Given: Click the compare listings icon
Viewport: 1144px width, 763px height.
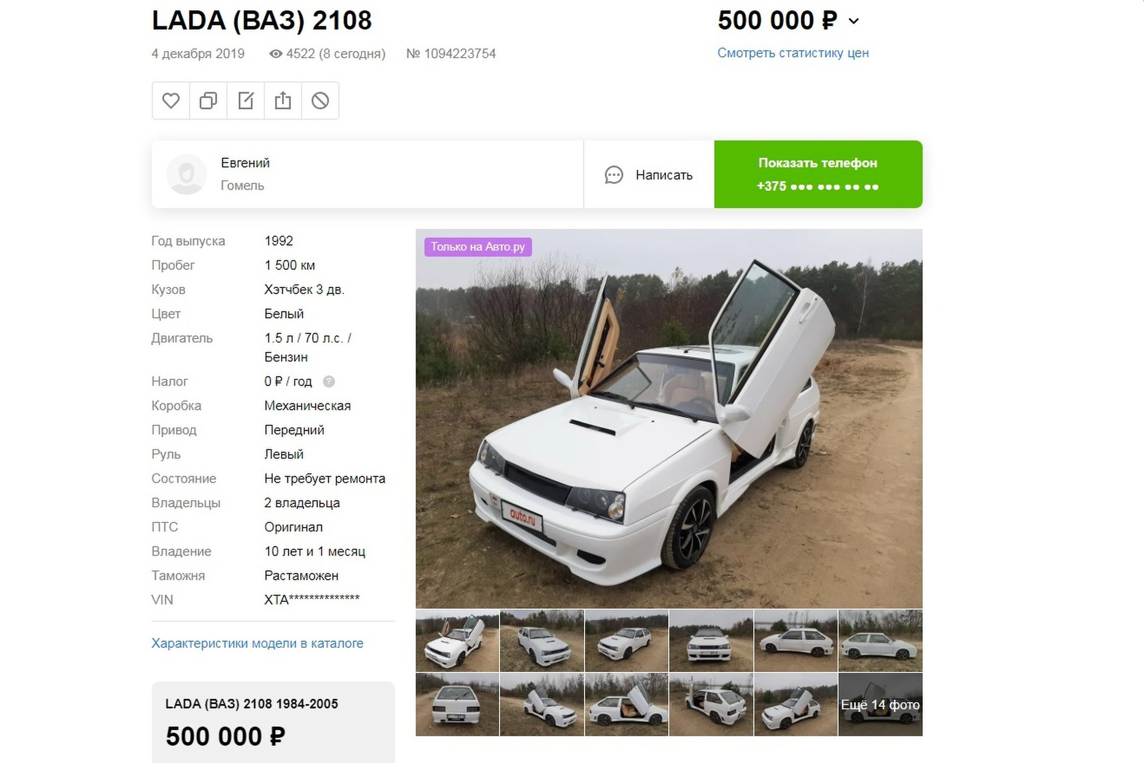Looking at the screenshot, I should click(x=209, y=100).
